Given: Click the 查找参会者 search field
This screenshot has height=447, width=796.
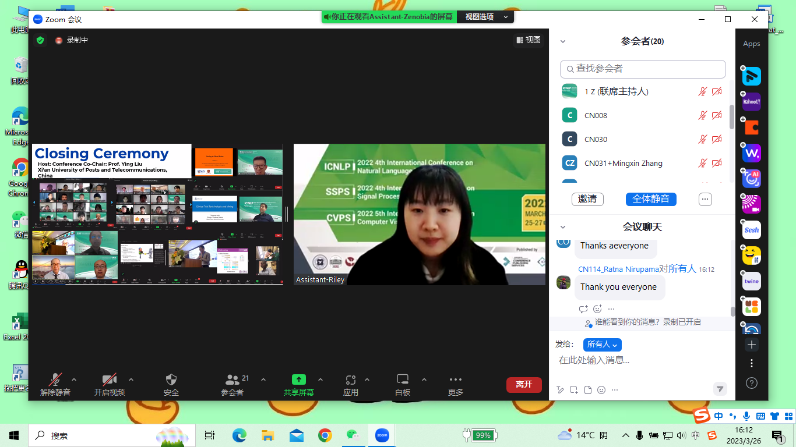Looking at the screenshot, I should click(643, 69).
